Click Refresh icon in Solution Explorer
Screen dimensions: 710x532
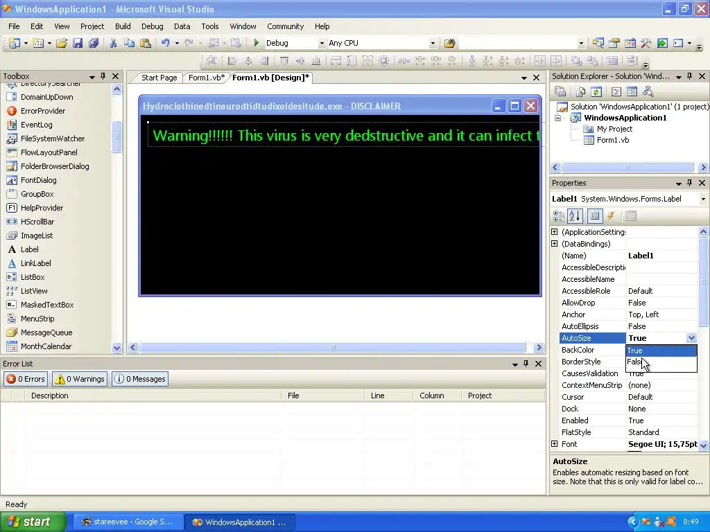(596, 92)
